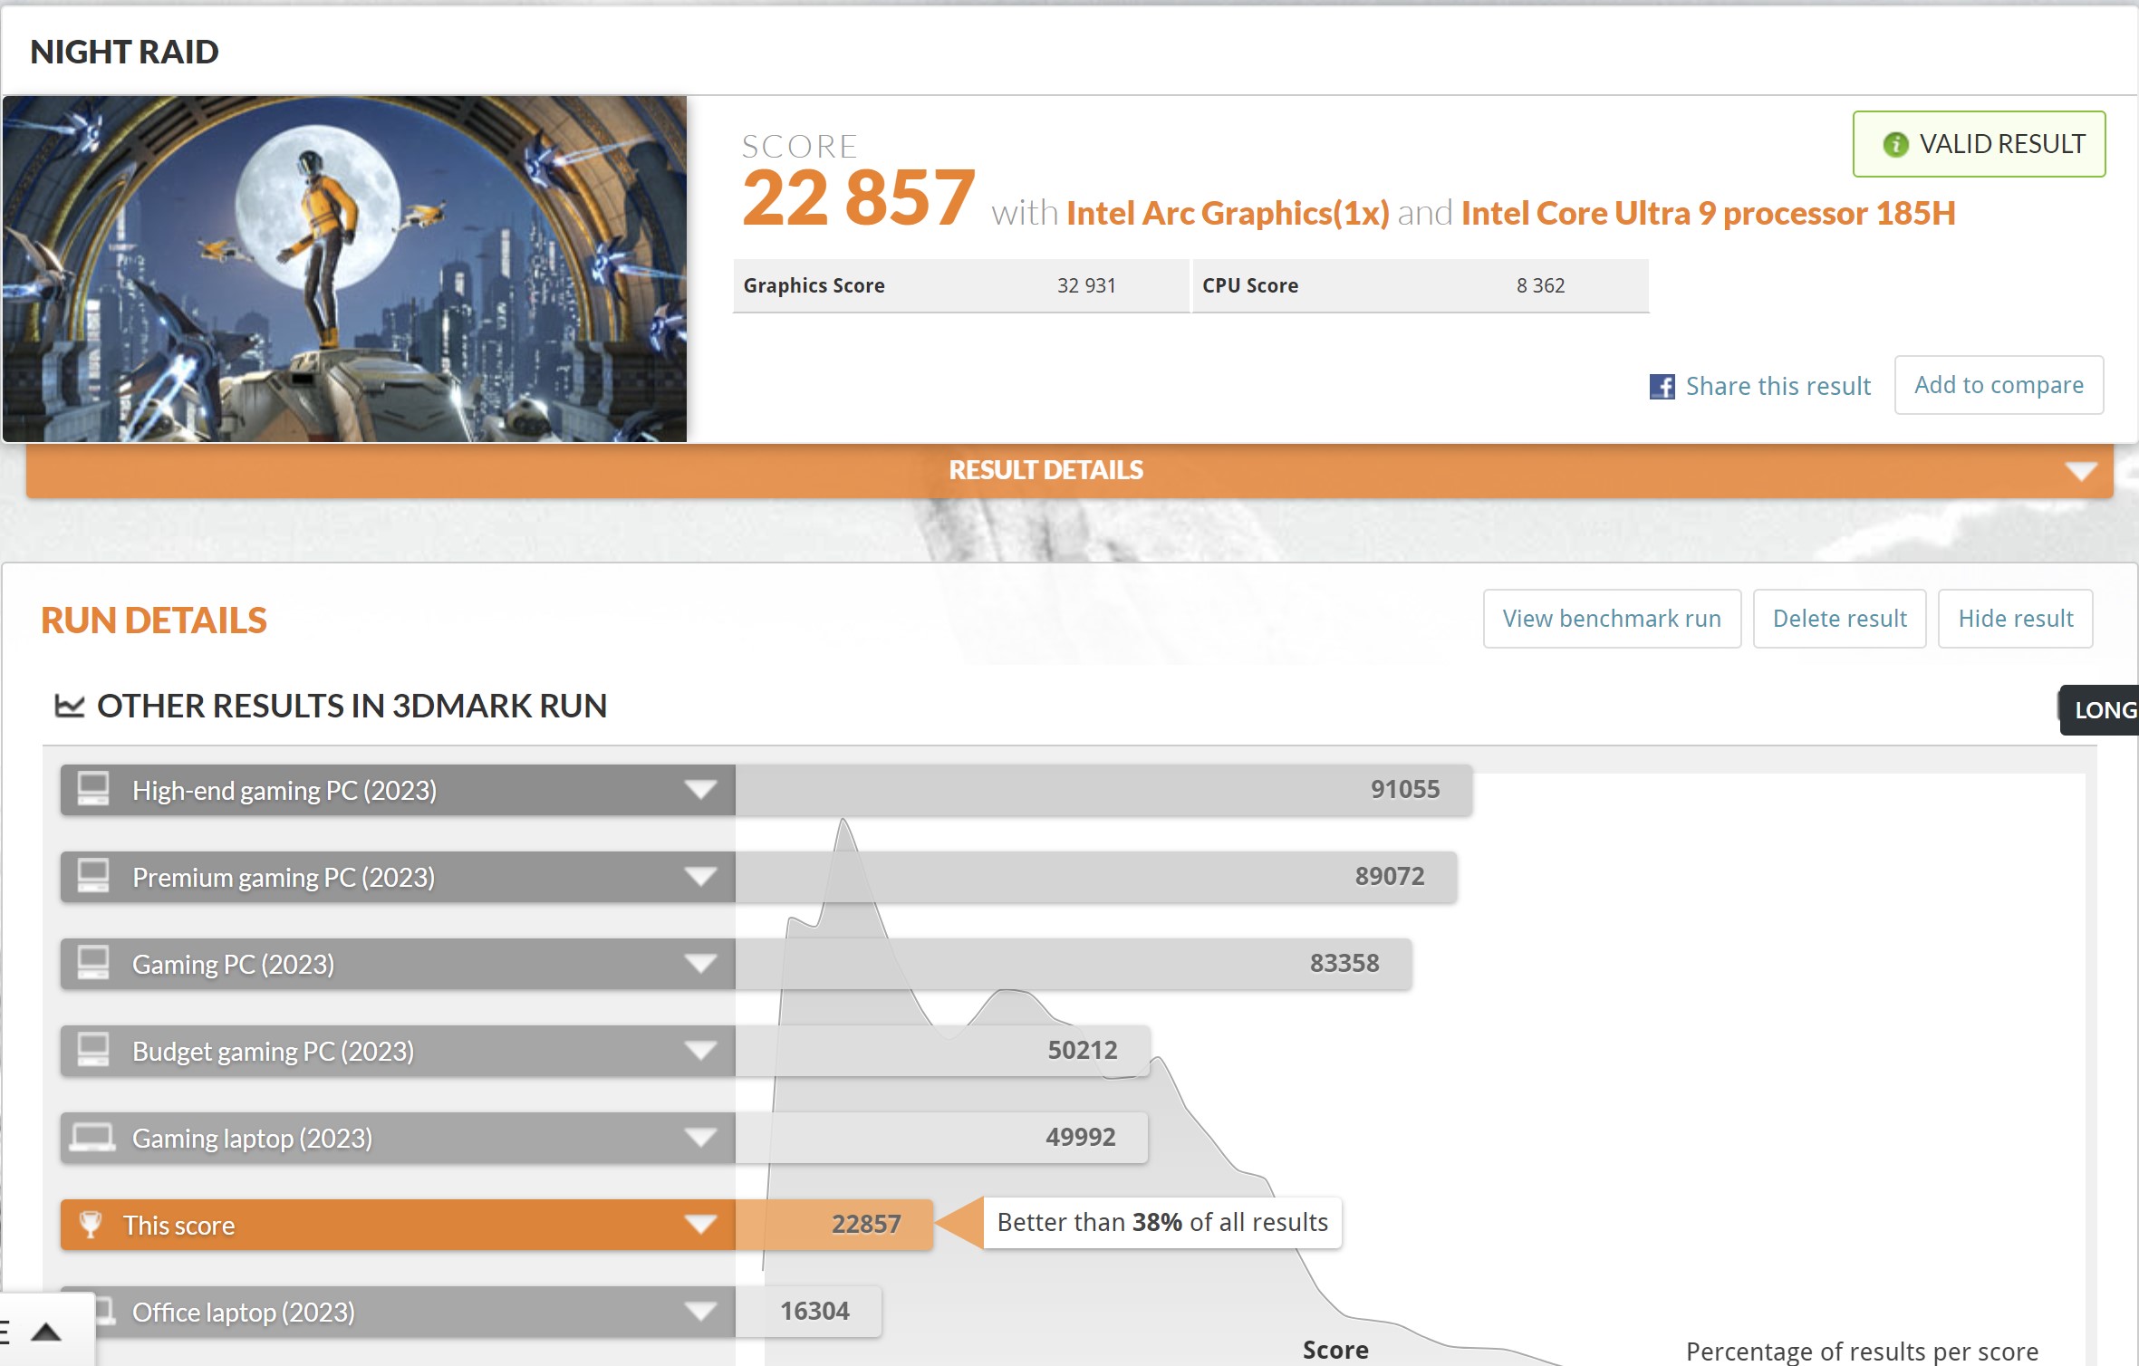Click the up arrow icon at bottom left
This screenshot has width=2139, height=1366.
point(46,1332)
